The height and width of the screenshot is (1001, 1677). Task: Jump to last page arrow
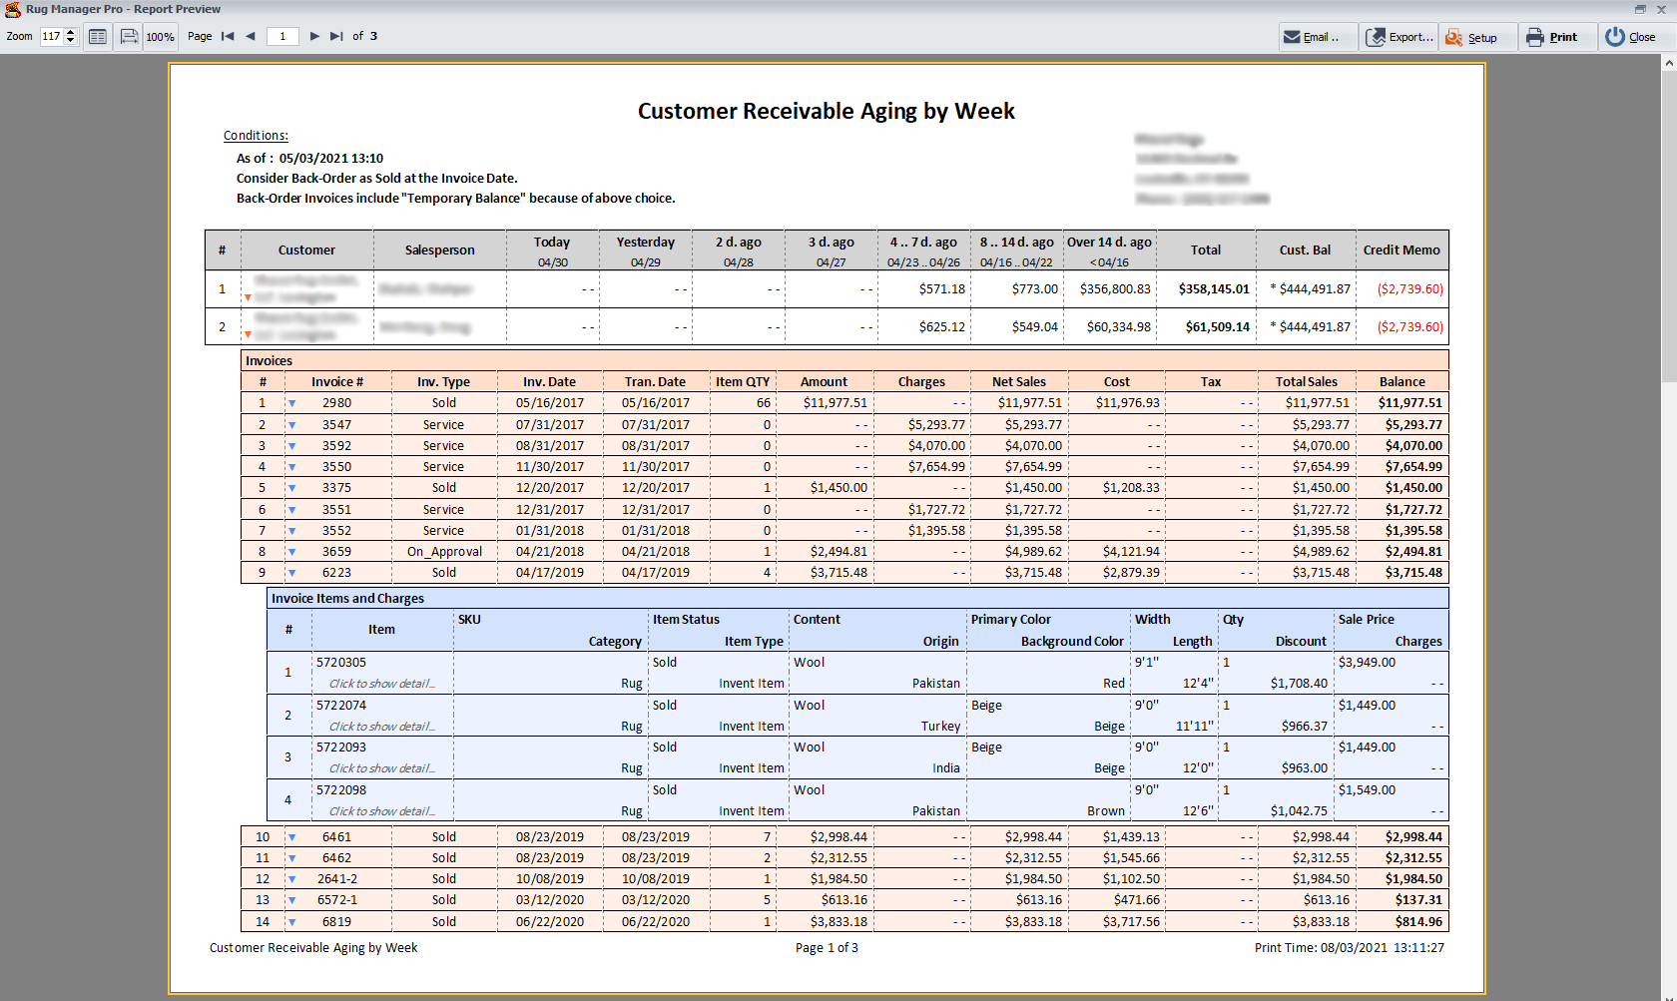(336, 37)
